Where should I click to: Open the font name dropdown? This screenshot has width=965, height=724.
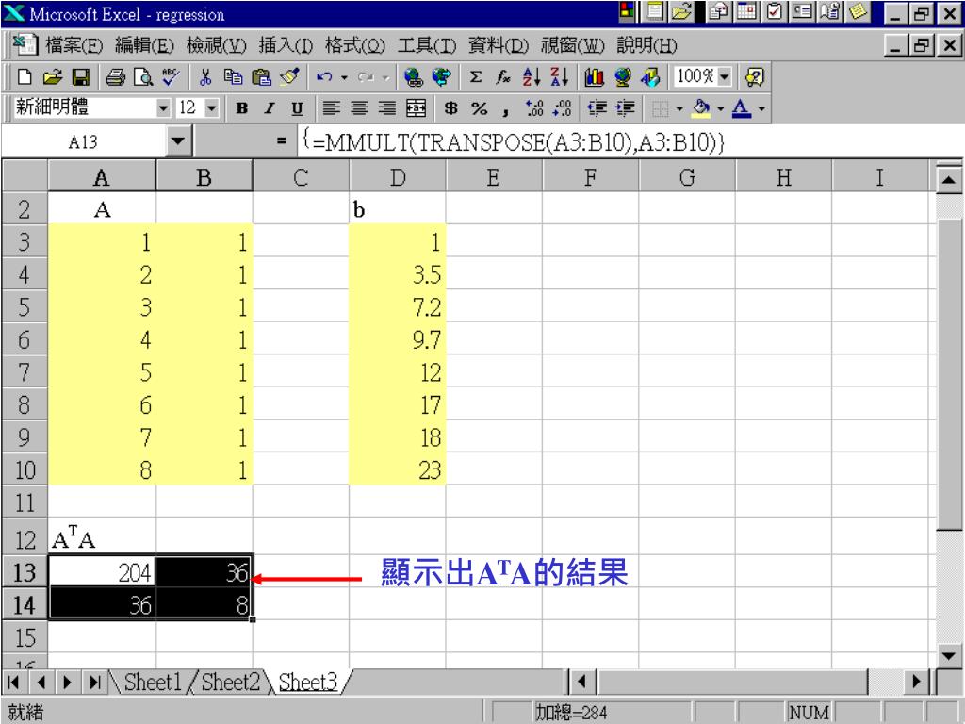coord(163,109)
